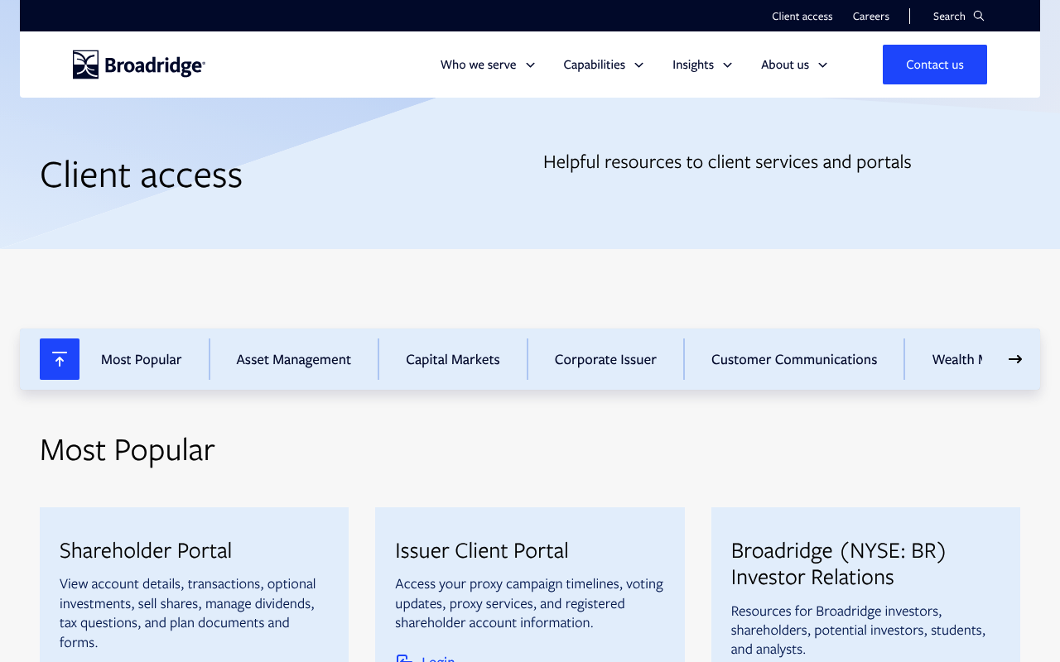Click the Search text link
This screenshot has height=662, width=1060.
click(949, 16)
